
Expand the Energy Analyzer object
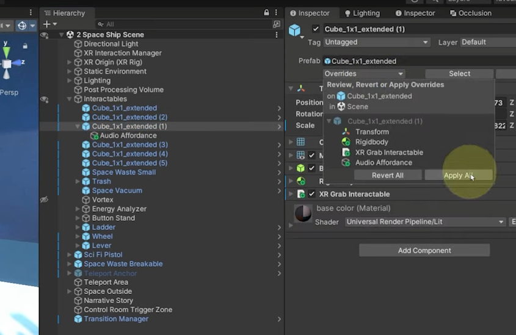click(x=78, y=209)
